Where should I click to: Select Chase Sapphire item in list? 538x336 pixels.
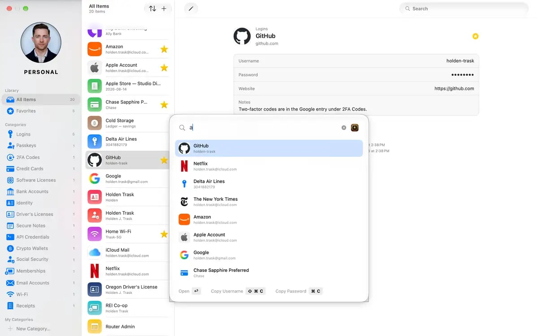[x=128, y=104]
